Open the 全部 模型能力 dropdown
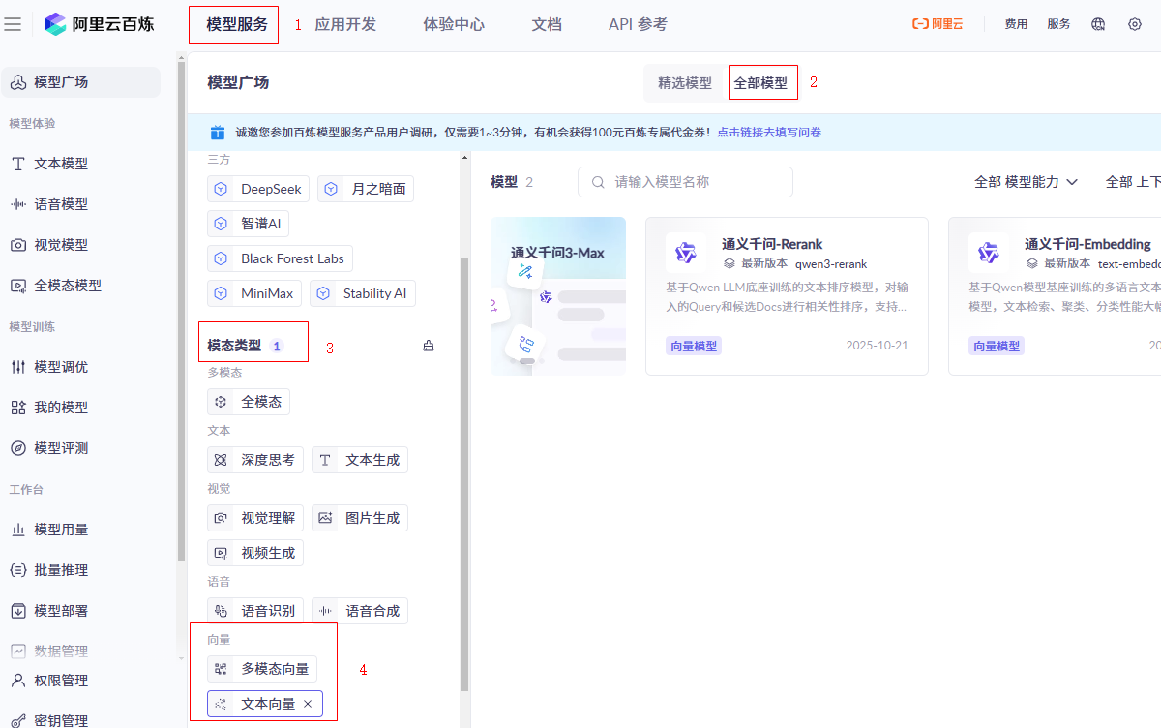This screenshot has height=728, width=1161. (1026, 182)
